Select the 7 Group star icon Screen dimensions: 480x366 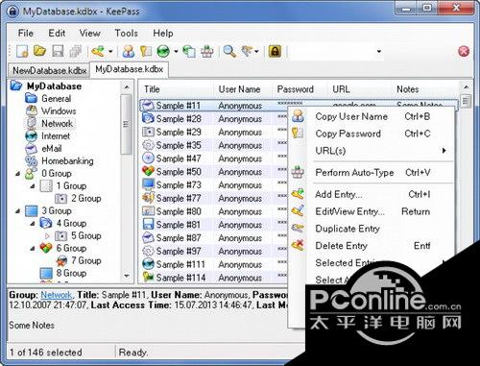(61, 261)
